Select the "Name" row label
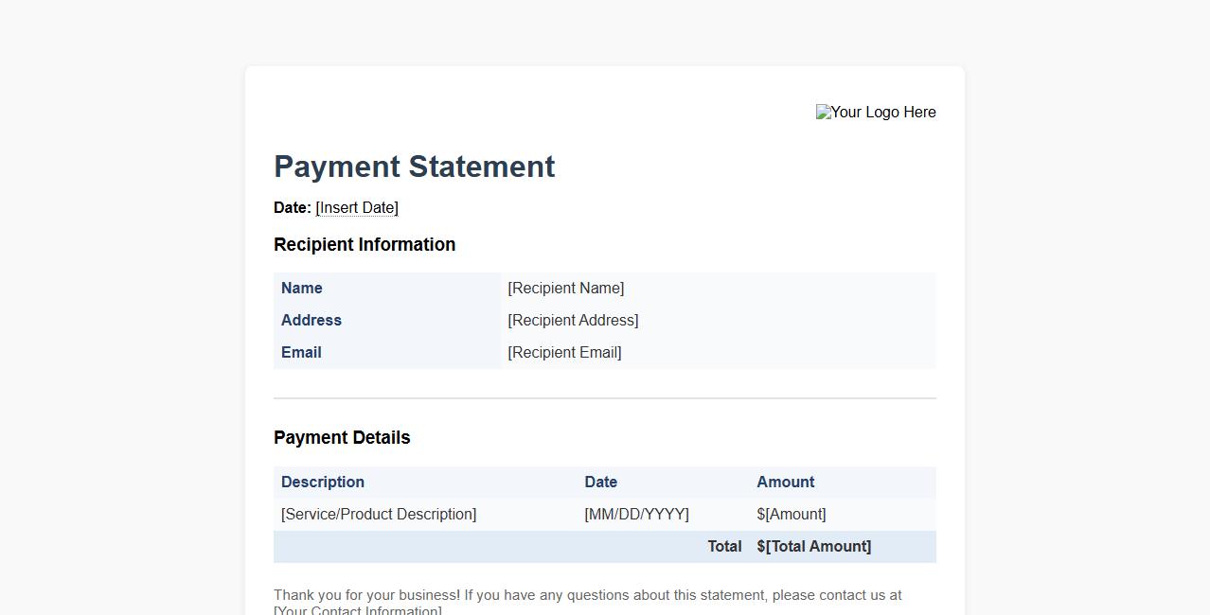1210x615 pixels. coord(301,288)
